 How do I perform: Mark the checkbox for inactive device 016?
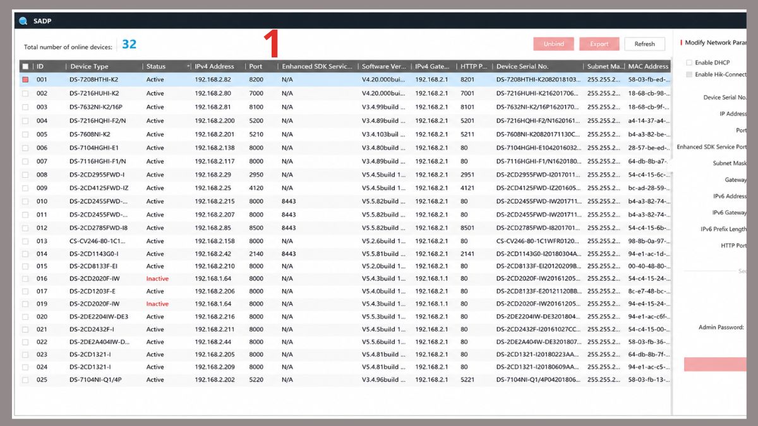click(25, 279)
